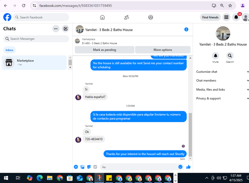249x183 pixels.
Task: Open the Facebook menu grid icon
Action: tap(226, 17)
